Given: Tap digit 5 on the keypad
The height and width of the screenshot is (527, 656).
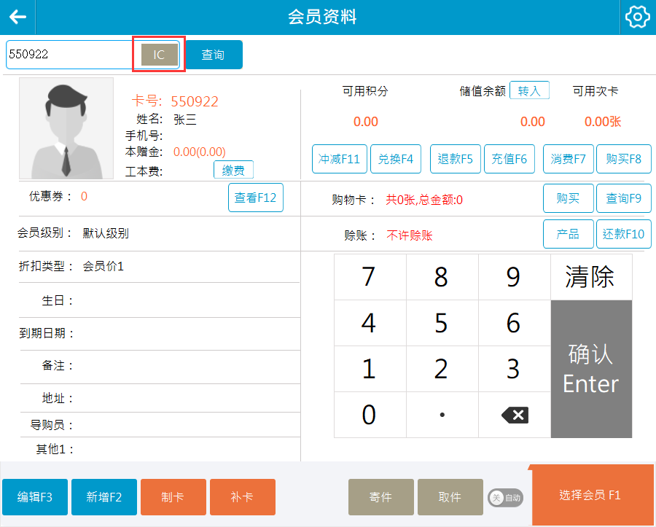Looking at the screenshot, I should 441,323.
